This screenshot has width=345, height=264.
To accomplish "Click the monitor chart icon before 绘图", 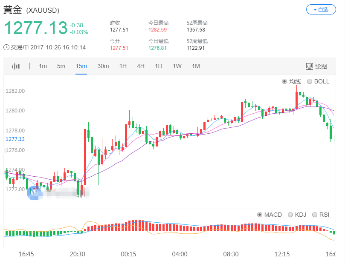I will point(309,66).
